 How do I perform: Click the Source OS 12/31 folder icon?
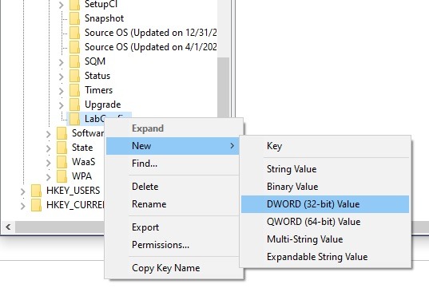[x=74, y=33]
